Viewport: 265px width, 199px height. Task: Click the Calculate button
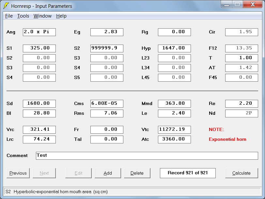[x=242, y=173]
